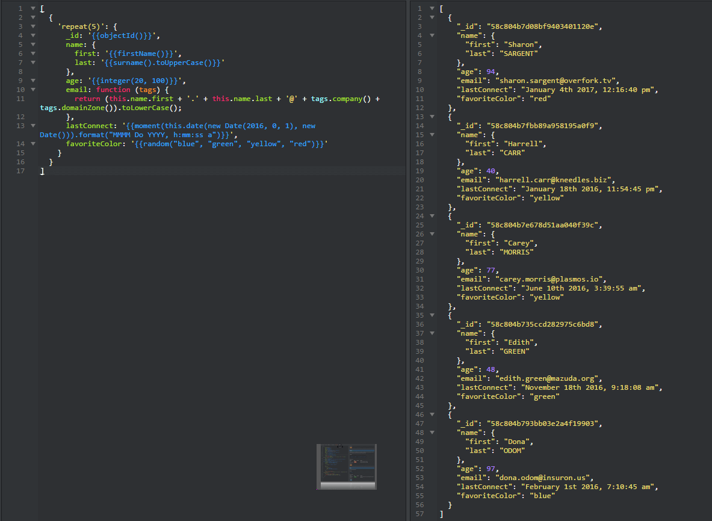Collapse Dona's name object on output line 48

pyautogui.click(x=432, y=433)
